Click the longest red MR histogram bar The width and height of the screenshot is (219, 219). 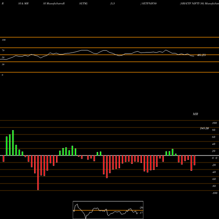(x=38, y=173)
